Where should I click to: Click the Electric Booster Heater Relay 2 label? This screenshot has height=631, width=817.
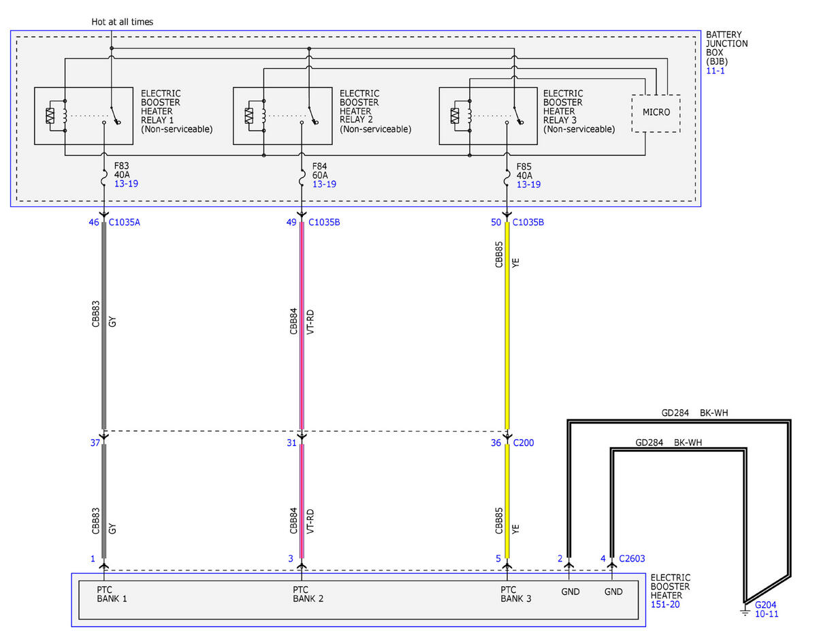[x=375, y=111]
